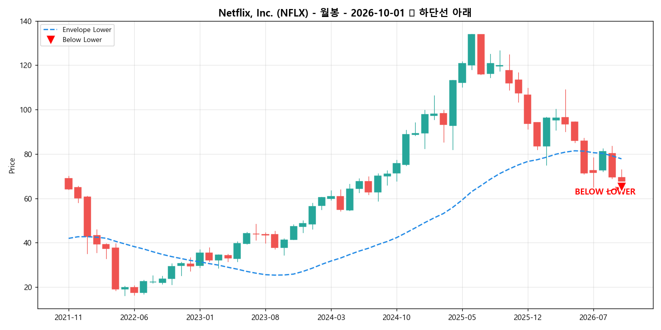The width and height of the screenshot is (661, 330).
Task: Click the BELOW LOWER annotation text
Action: [x=605, y=192]
